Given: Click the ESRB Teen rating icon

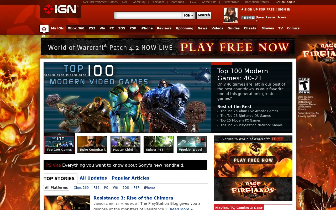Looking at the screenshot, I should point(304,86).
